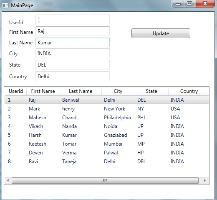Click the Country column header in list
217x200 pixels.
pos(189,91)
